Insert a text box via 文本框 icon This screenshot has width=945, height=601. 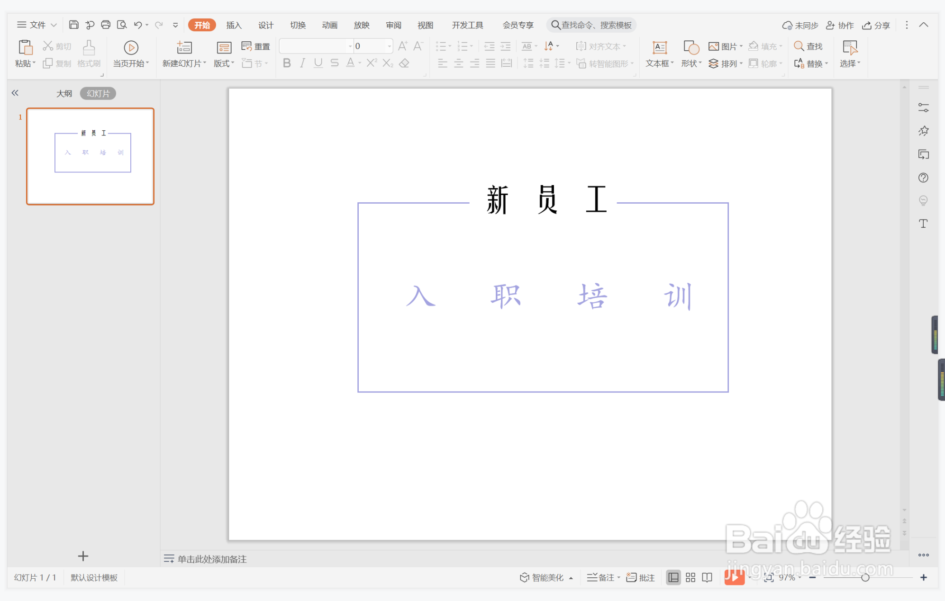659,47
